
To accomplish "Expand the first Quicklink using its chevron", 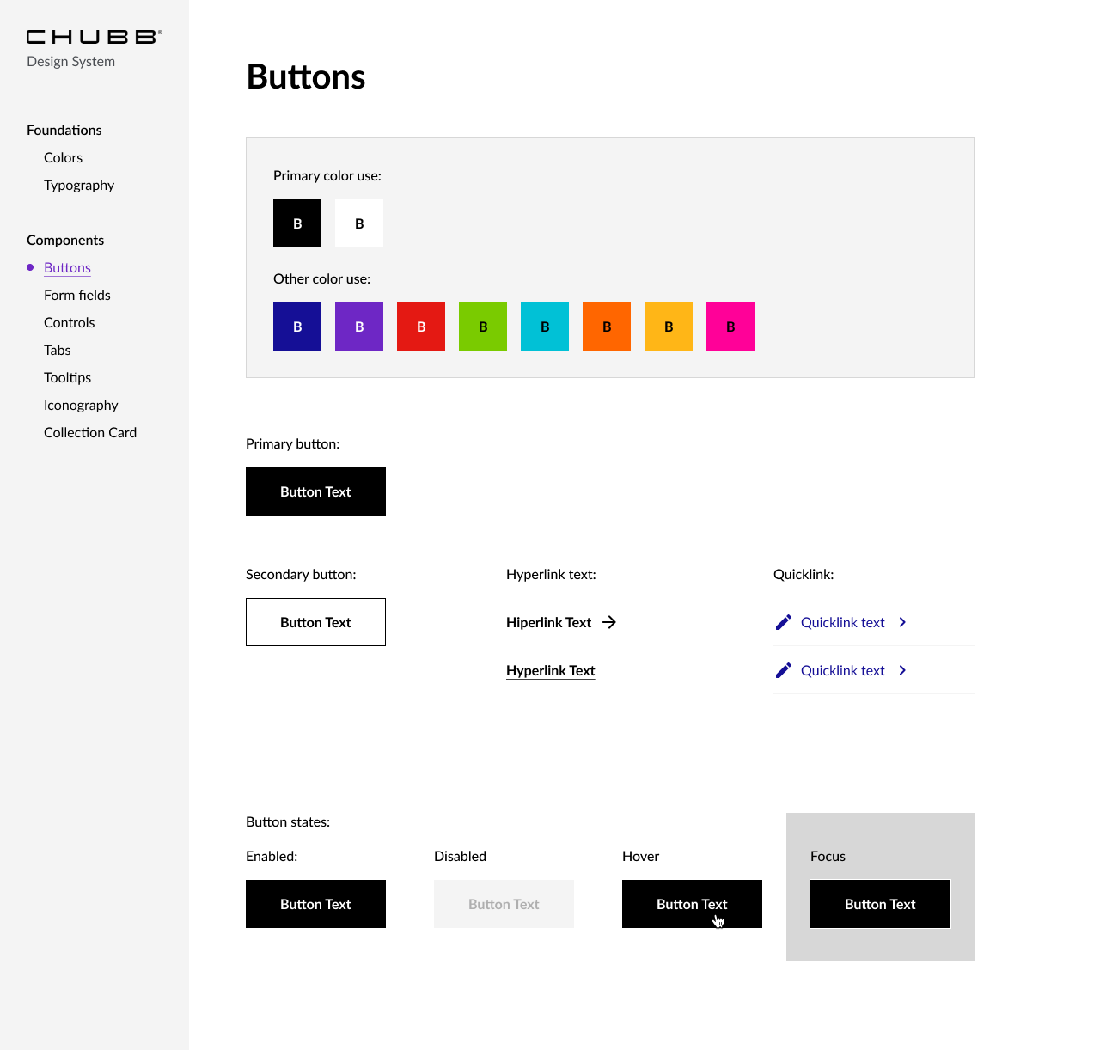I will coord(902,621).
